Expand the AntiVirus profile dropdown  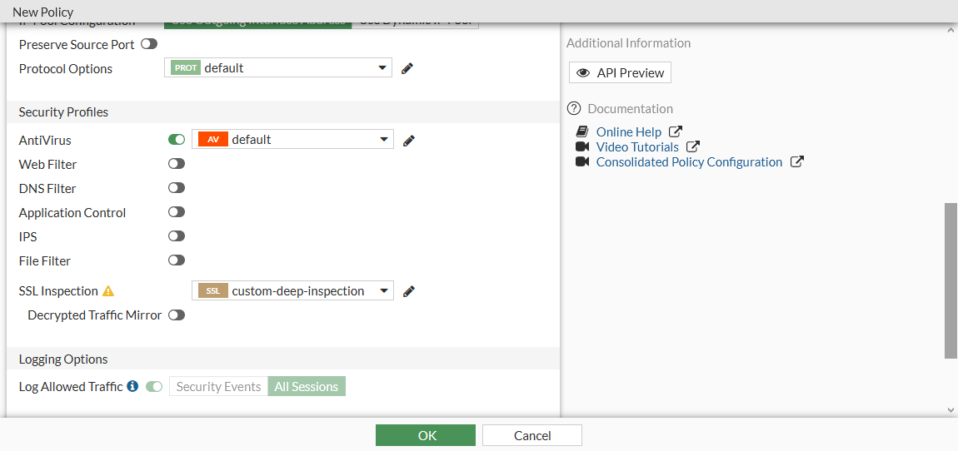(x=292, y=140)
